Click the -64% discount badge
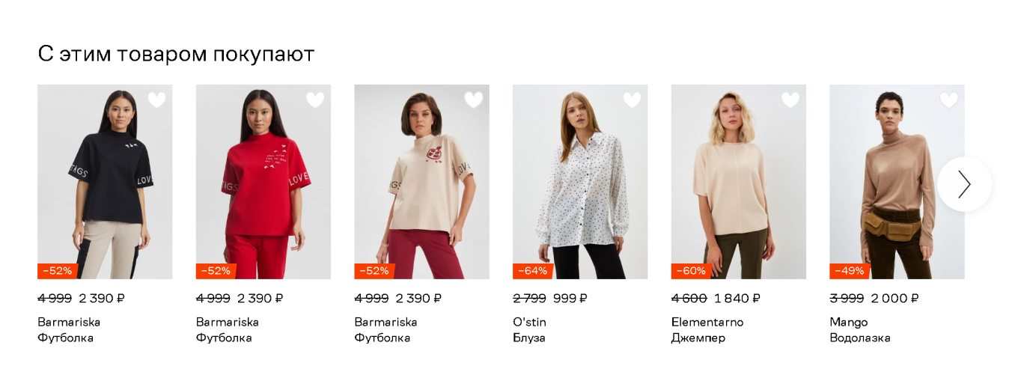The width and height of the screenshot is (1018, 387). point(532,271)
